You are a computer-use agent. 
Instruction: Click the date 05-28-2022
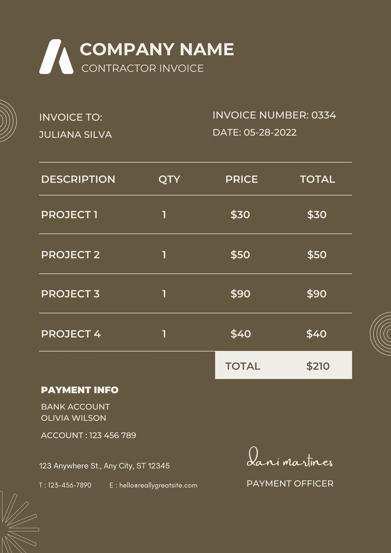pos(270,132)
